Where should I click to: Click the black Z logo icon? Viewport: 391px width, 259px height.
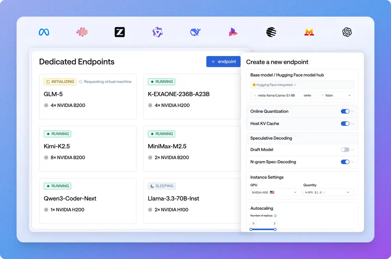[120, 32]
